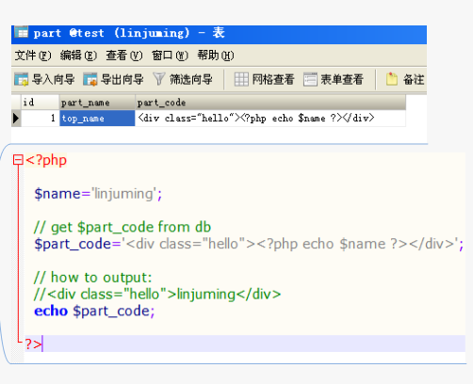
Task: Open the 帮助(H) menu
Action: coord(216,56)
